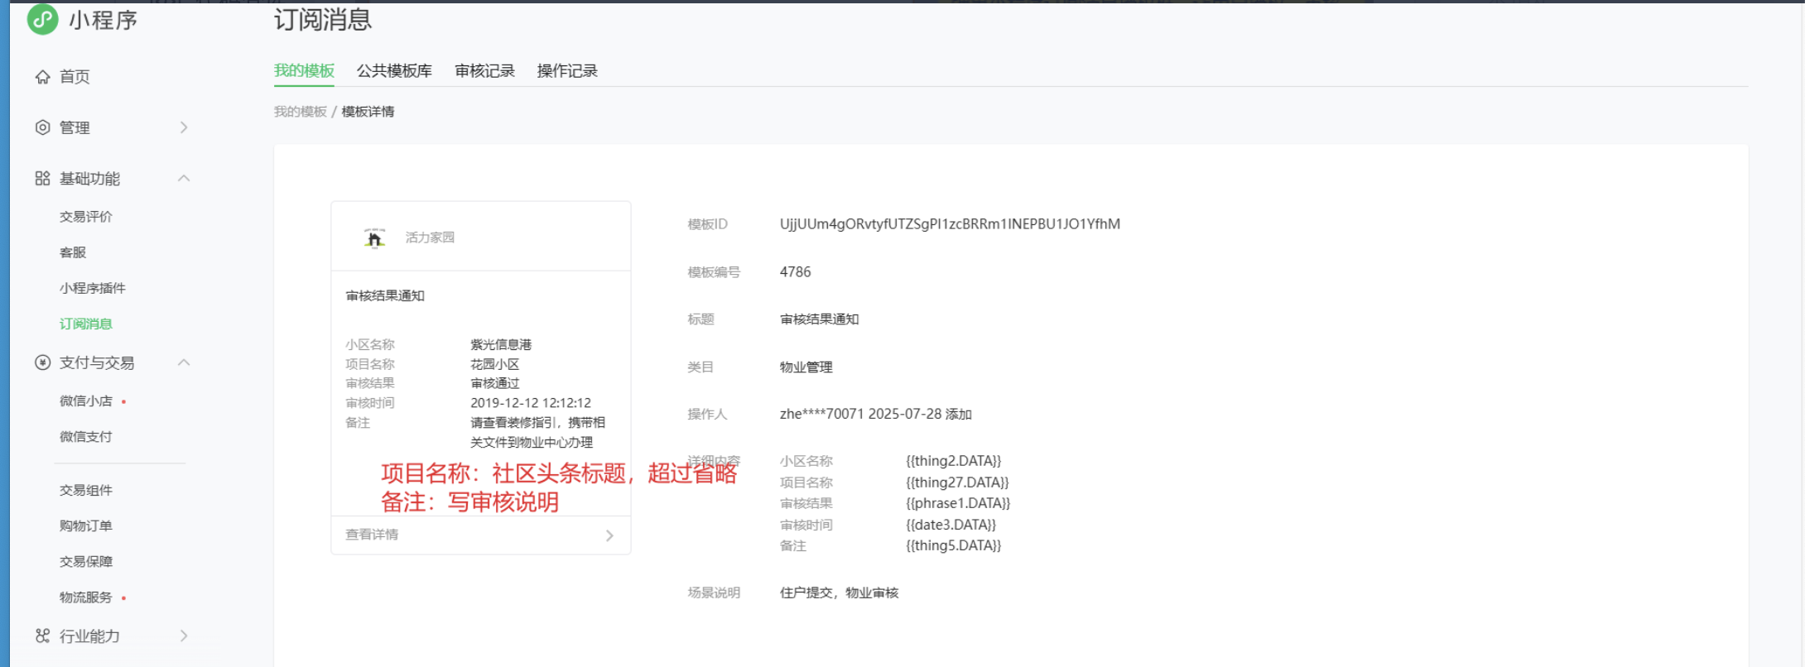Open 微信支付 in the sidebar
Viewport: 1805px width, 667px height.
[x=85, y=437]
